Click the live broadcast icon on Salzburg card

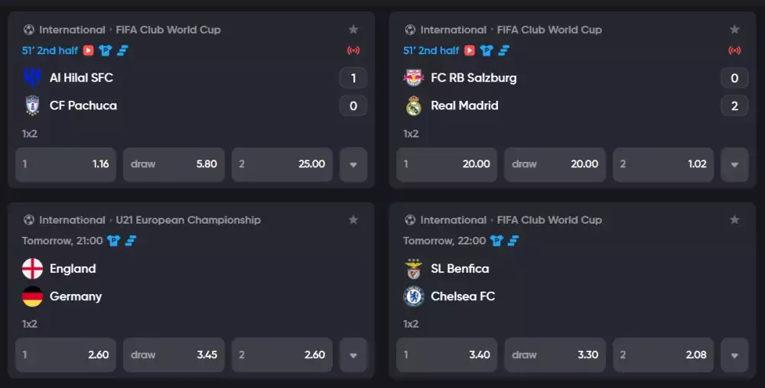pyautogui.click(x=734, y=50)
